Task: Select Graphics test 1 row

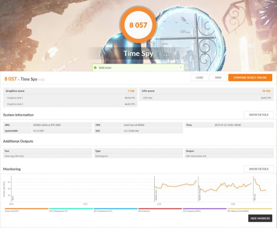Action: [70, 98]
